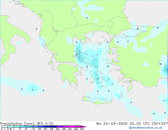Viewport: 168px width, 130px height.
Task: Click the '25' legend scale label
Action: click(x=51, y=129)
